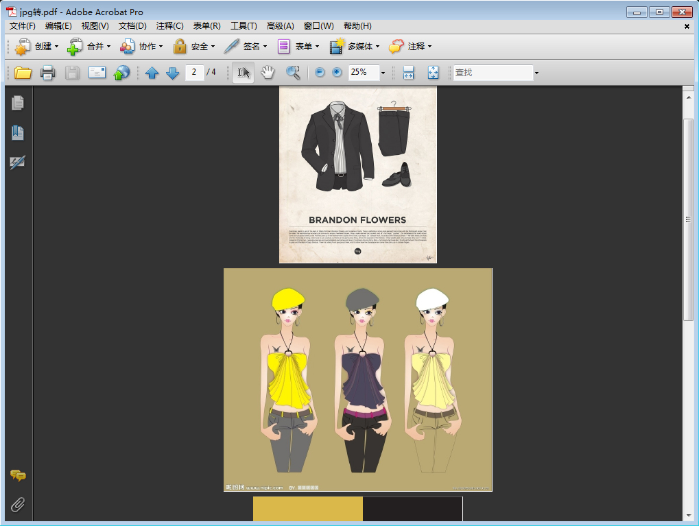Expand the Forms (表单) toolbar dropdown arrow

coord(318,47)
